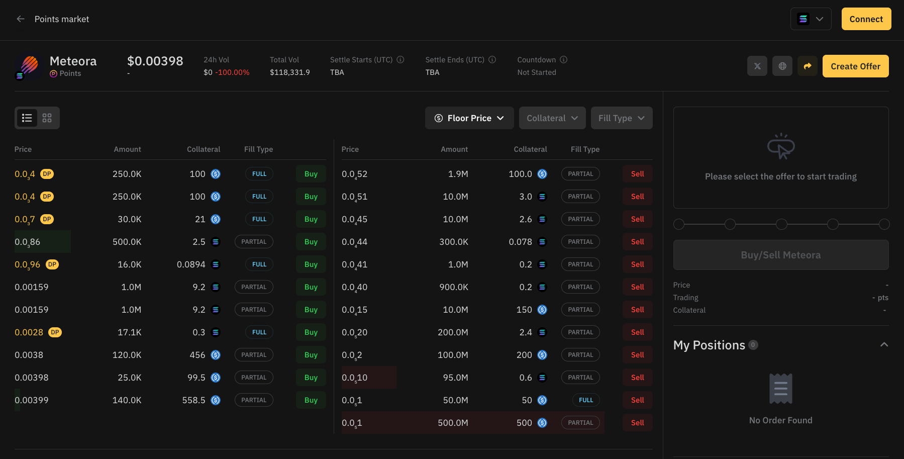This screenshot has height=459, width=904.
Task: Click the No Order Found receipt icon
Action: [x=780, y=389]
